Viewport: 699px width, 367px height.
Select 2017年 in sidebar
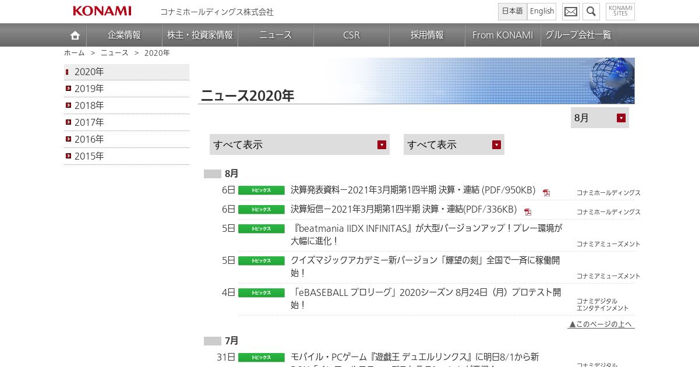pos(126,122)
